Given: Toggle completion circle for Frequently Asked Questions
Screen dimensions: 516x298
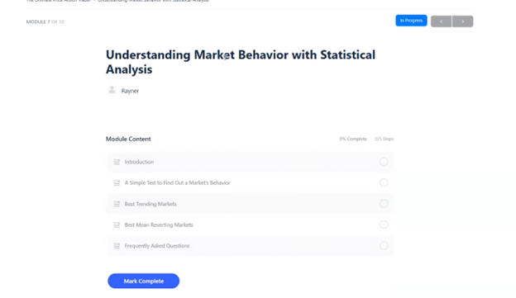Looking at the screenshot, I should pos(384,245).
